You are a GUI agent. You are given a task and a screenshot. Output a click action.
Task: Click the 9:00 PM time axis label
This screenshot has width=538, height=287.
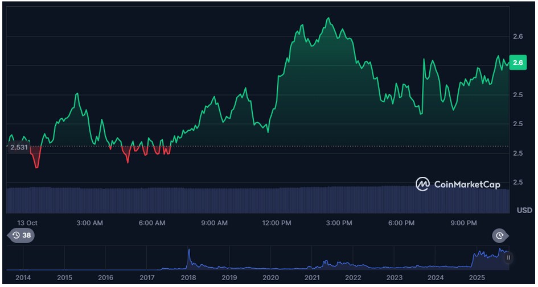click(x=463, y=223)
